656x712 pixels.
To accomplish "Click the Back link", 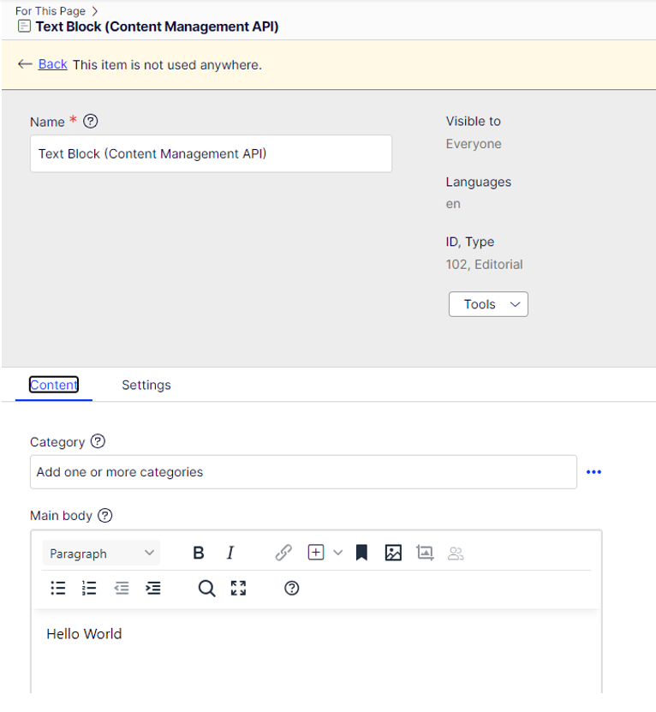I will point(52,64).
